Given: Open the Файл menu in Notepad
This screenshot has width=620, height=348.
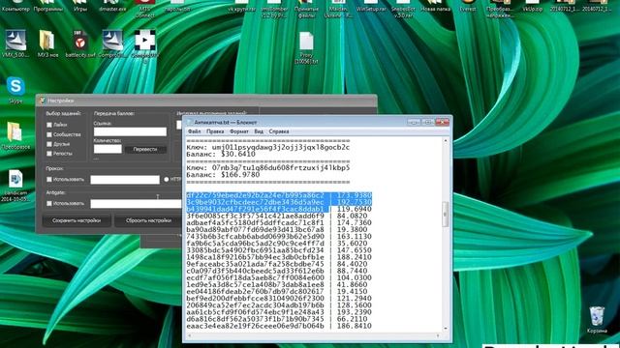Looking at the screenshot, I should (194, 131).
